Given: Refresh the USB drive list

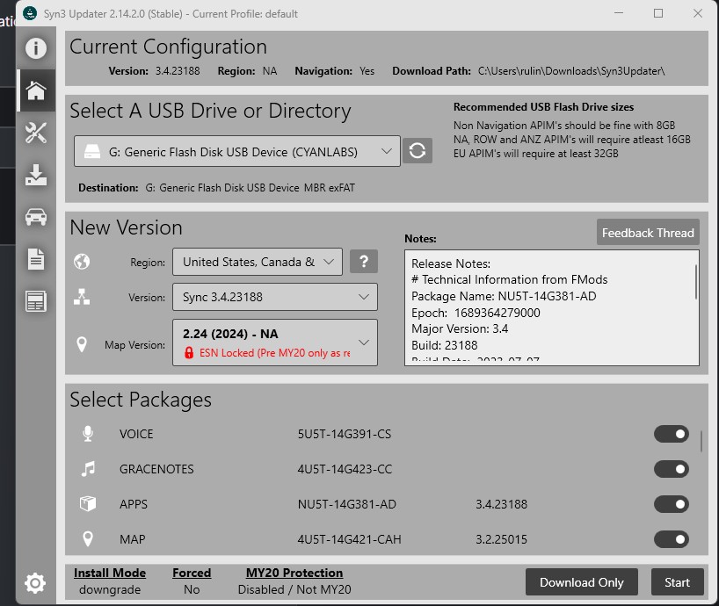Looking at the screenshot, I should pos(418,151).
